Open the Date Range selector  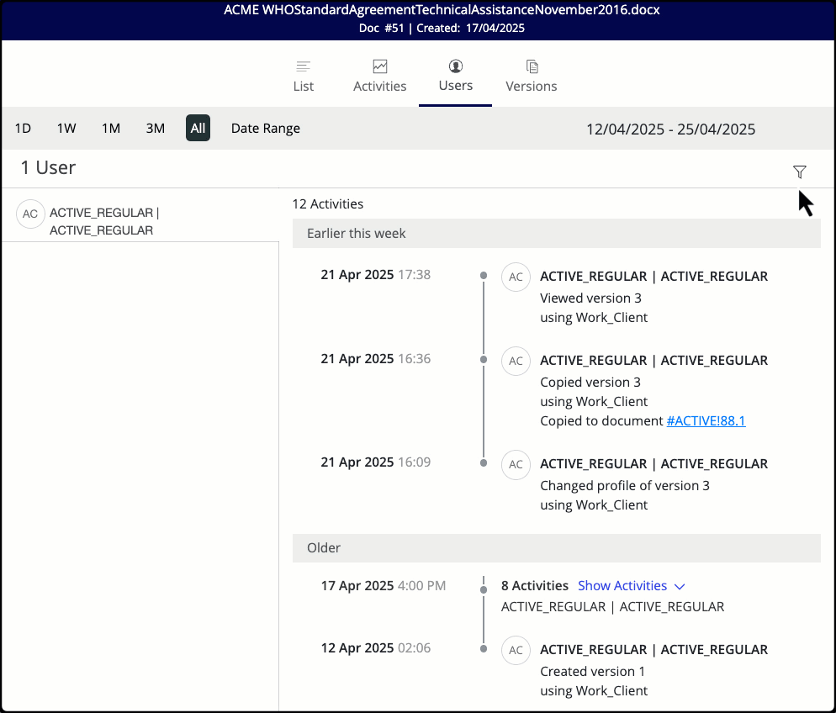click(265, 128)
